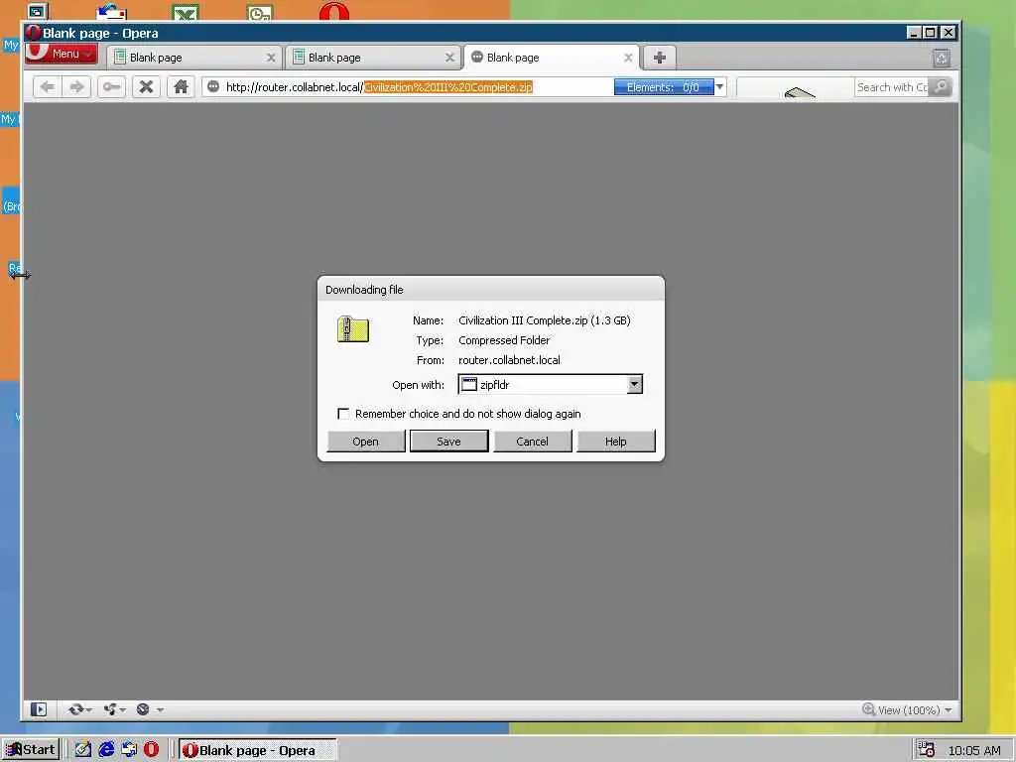
Task: Close the first Blank page tab
Action: coord(271,58)
